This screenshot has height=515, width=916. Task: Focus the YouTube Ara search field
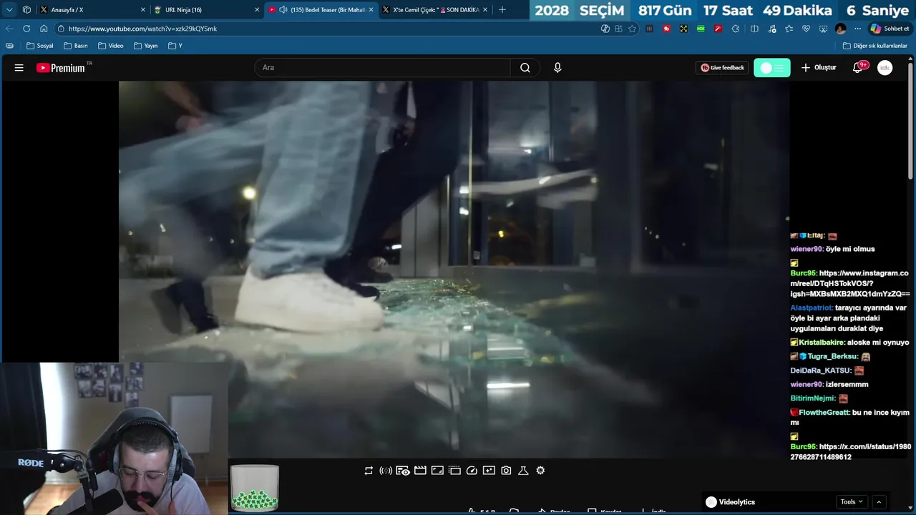tap(382, 68)
